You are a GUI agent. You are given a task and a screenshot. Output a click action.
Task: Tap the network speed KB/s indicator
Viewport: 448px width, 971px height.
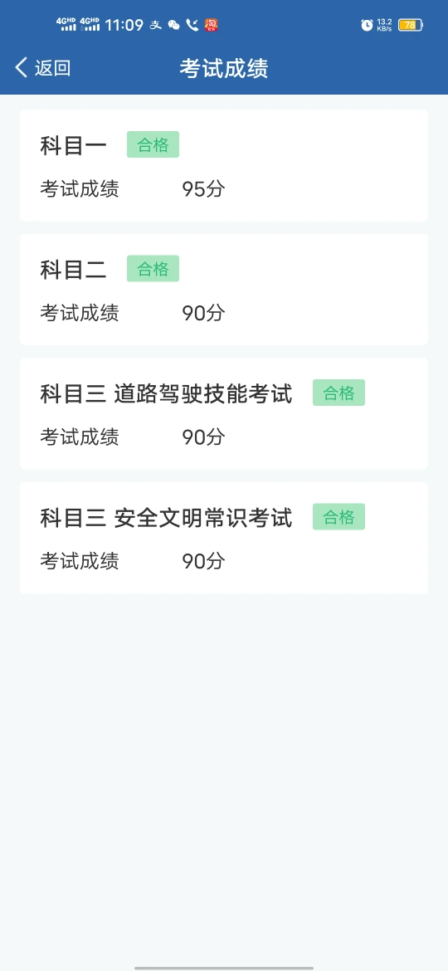(384, 25)
